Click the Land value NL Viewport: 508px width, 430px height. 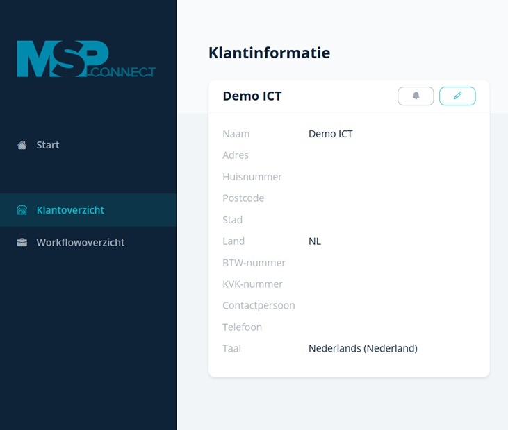315,241
